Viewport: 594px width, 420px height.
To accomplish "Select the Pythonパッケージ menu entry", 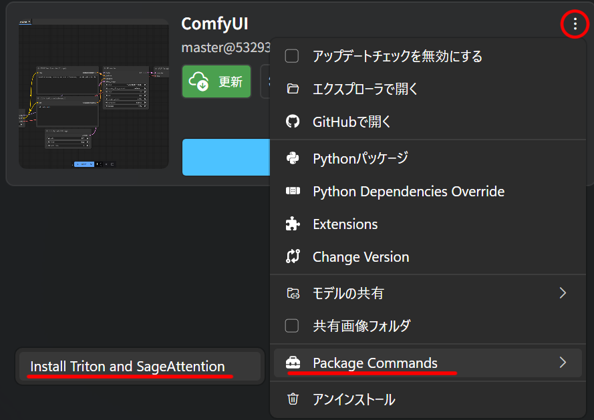I will 360,158.
